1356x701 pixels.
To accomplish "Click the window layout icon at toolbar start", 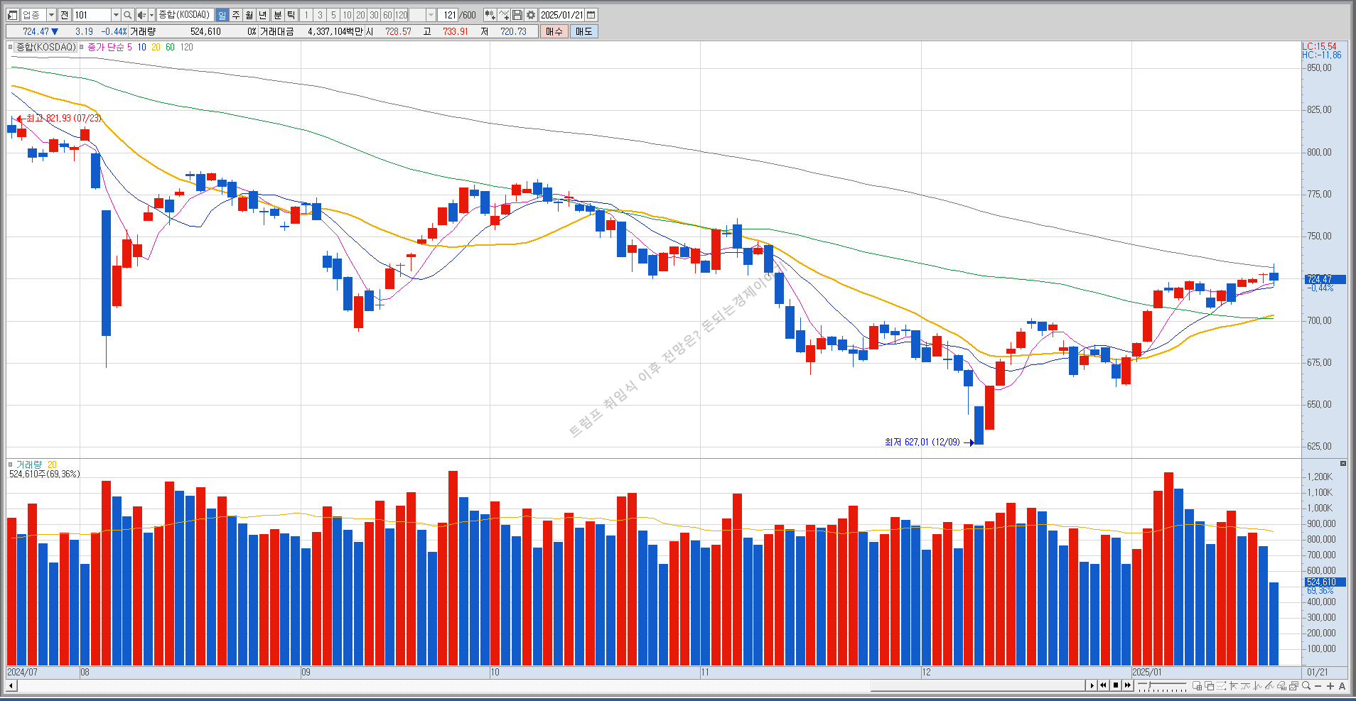I will tap(12, 15).
